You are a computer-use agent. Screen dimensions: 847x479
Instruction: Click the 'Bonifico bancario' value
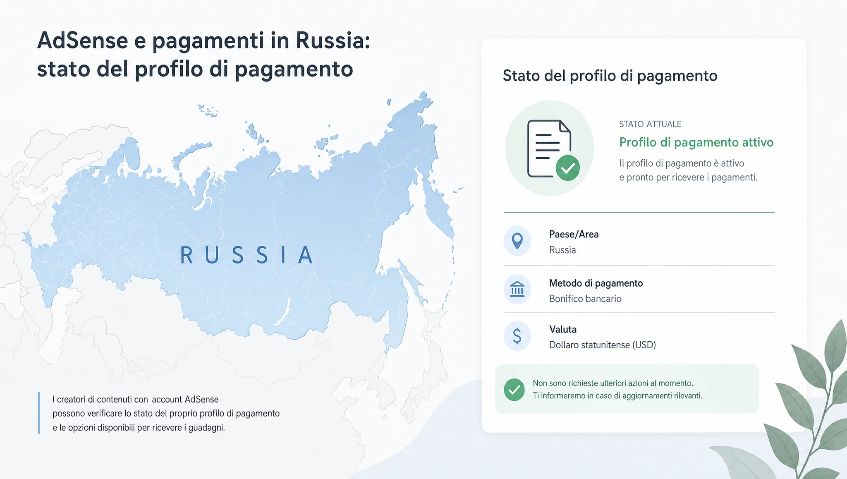[585, 299]
